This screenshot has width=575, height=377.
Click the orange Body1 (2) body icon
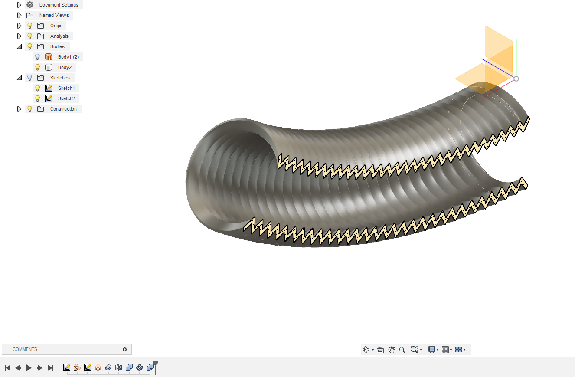(49, 57)
